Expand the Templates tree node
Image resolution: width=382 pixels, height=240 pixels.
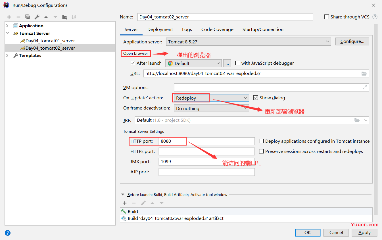pyautogui.click(x=8, y=56)
